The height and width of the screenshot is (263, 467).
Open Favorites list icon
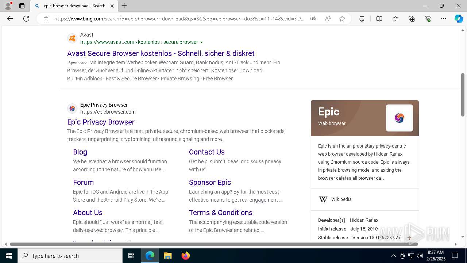coord(395,19)
